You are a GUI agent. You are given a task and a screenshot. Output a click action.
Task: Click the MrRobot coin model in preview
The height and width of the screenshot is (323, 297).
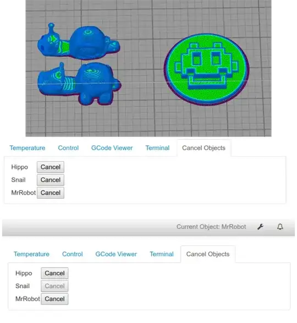206,69
